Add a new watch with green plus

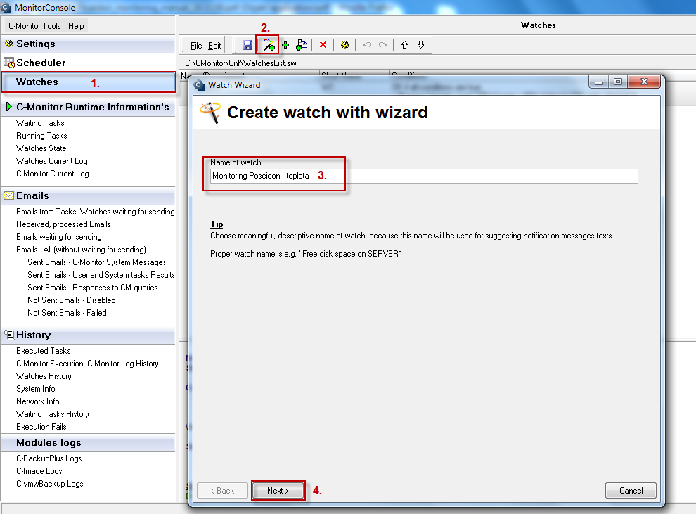[x=285, y=45]
